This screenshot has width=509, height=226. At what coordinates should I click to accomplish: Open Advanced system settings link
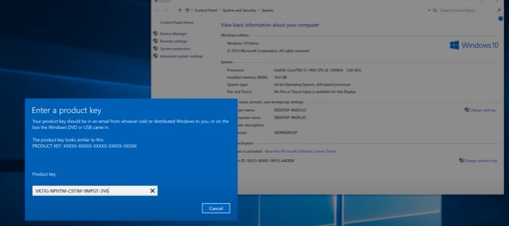pyautogui.click(x=181, y=56)
